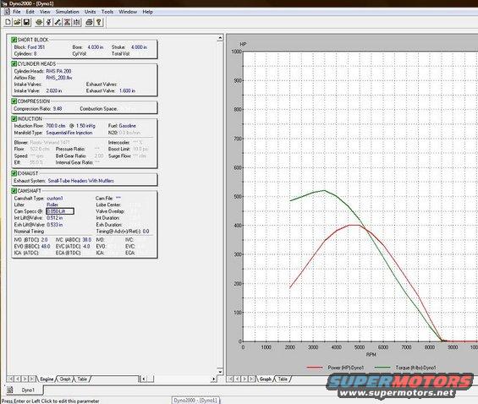
Task: Click first-tab arrow in graph pane
Action: tap(230, 379)
